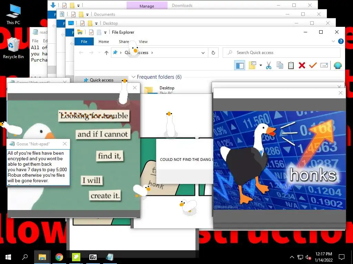The image size is (353, 264).
Task: Click the Rename icon beside the orange checkmark
Action: pyautogui.click(x=324, y=65)
